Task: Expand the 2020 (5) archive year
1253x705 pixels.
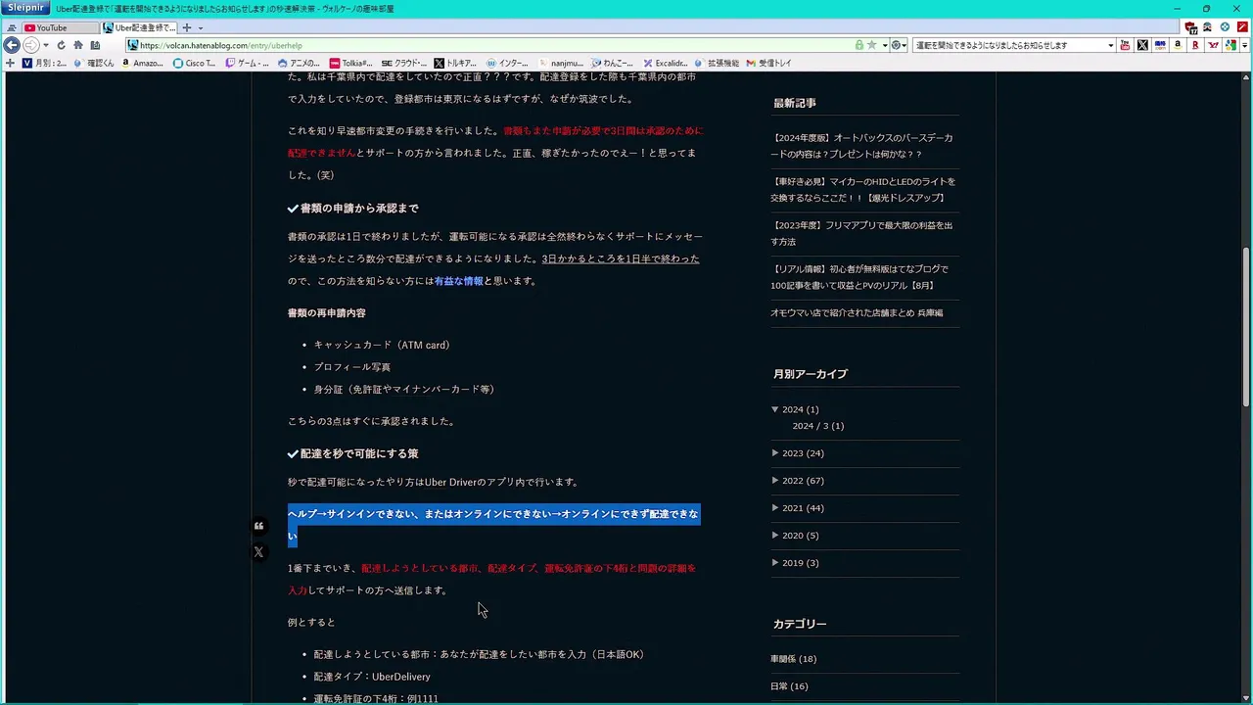Action: [775, 536]
